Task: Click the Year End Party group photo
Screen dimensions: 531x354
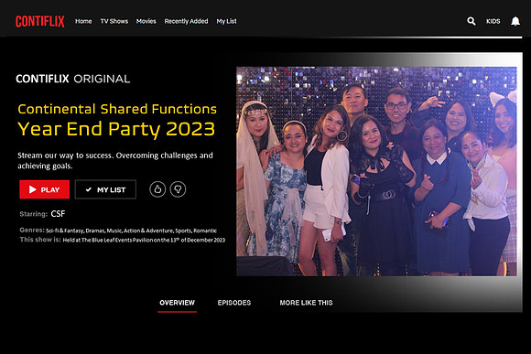Action: click(x=376, y=171)
